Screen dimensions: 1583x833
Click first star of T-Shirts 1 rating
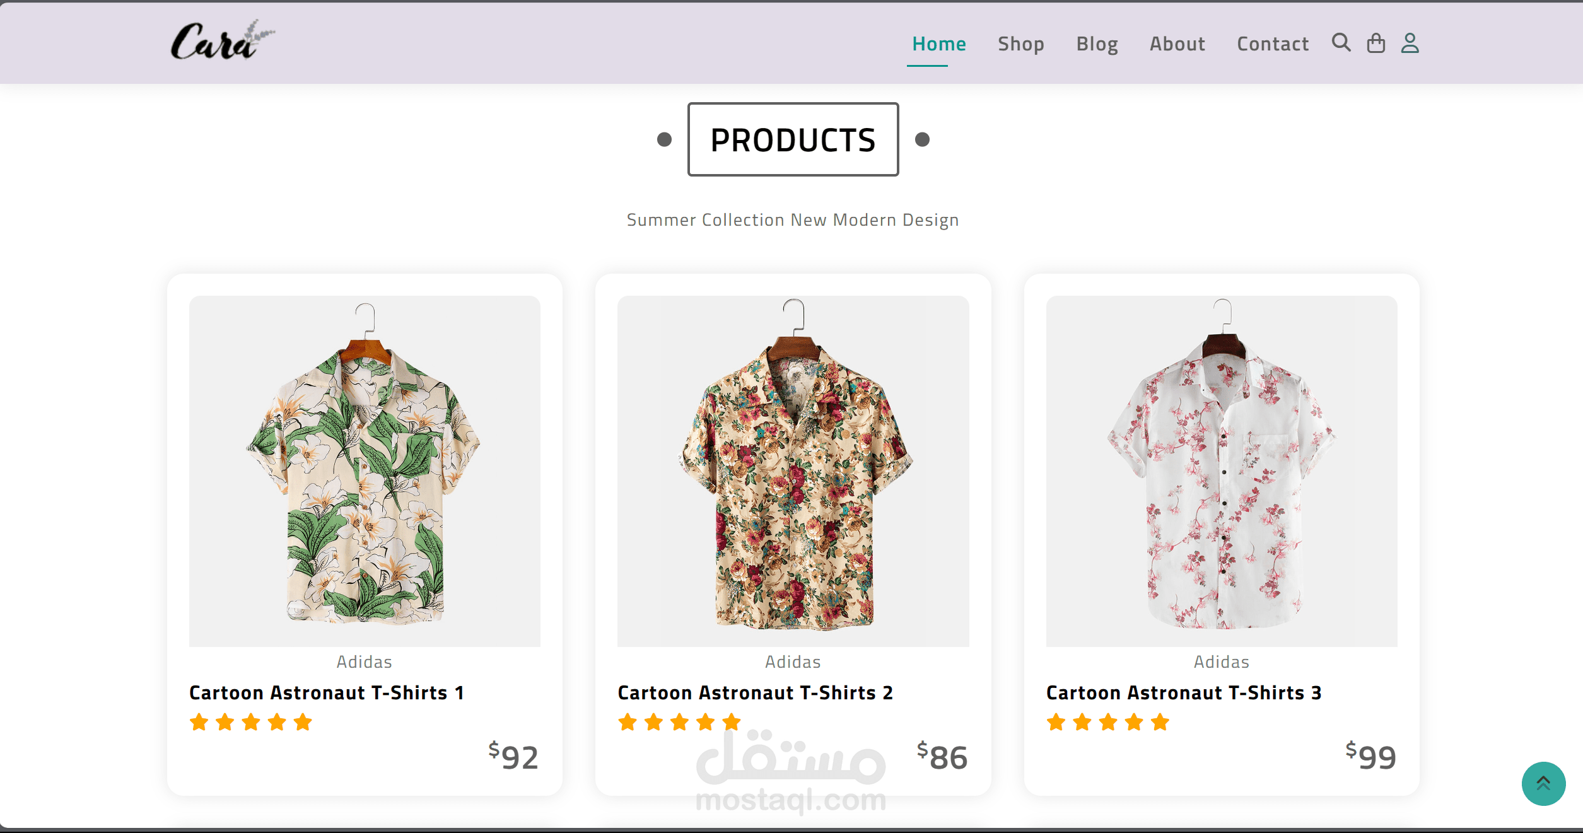[x=199, y=722]
